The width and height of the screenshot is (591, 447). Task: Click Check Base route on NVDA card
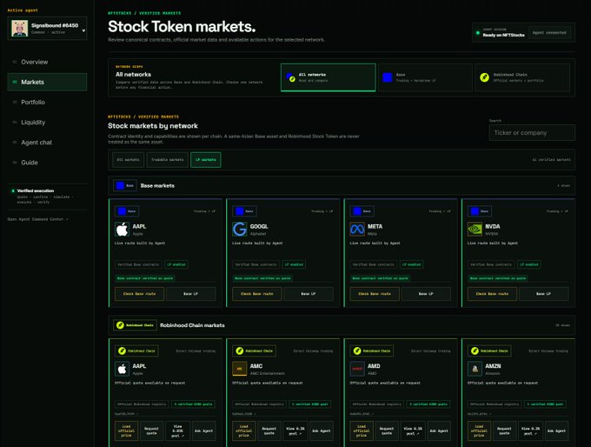pyautogui.click(x=492, y=294)
